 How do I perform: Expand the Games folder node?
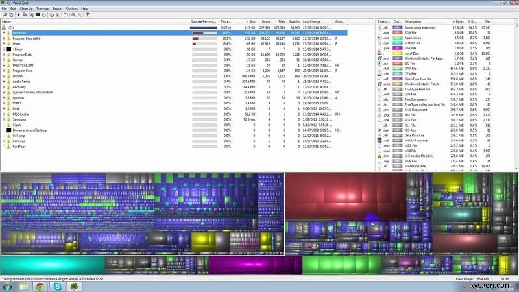(4, 60)
